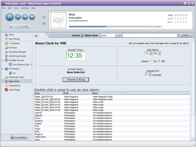Screen dimensions: 196x147
Task: Click the Choose a Song button
Action: (76, 80)
